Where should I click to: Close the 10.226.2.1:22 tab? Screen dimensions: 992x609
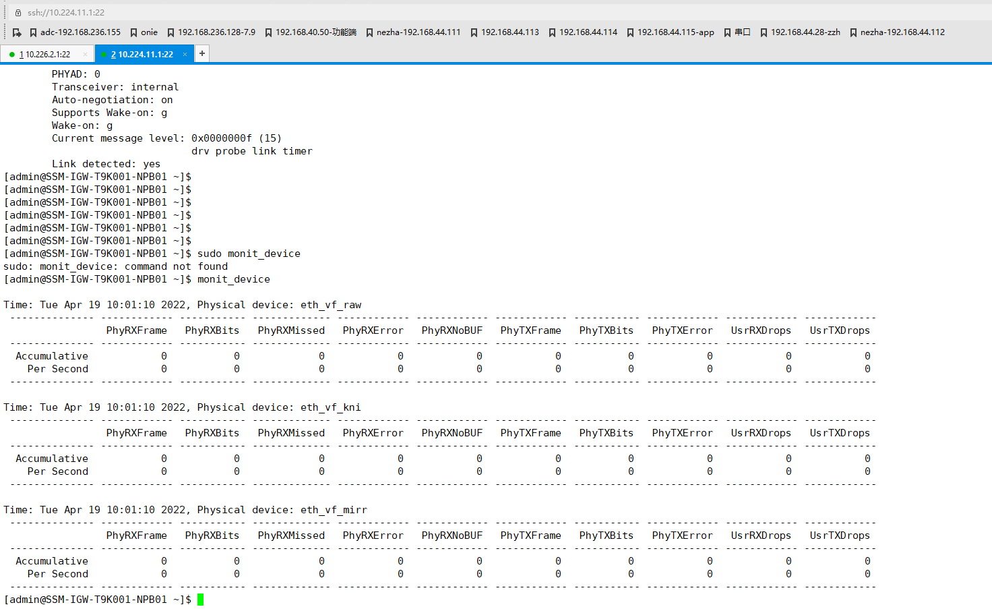85,55
